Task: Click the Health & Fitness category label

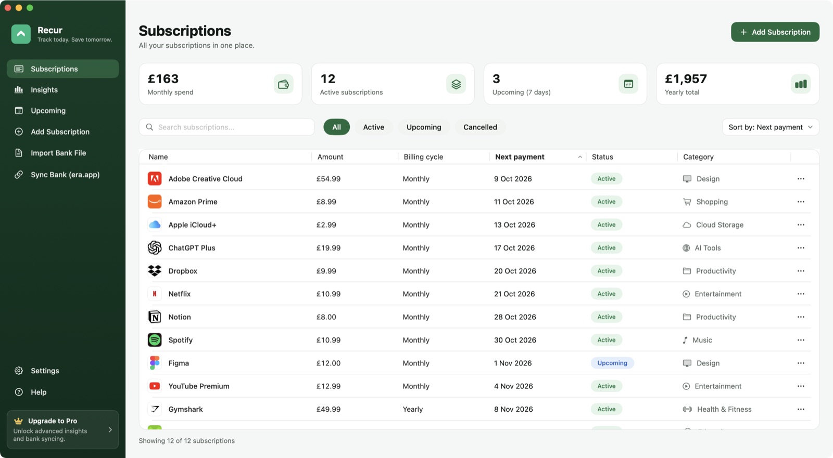Action: (x=724, y=410)
